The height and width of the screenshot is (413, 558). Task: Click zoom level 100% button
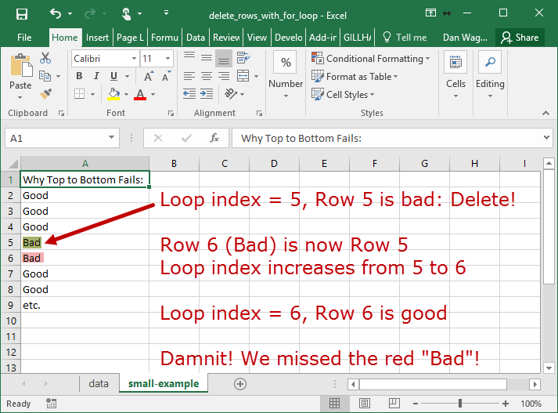point(531,404)
